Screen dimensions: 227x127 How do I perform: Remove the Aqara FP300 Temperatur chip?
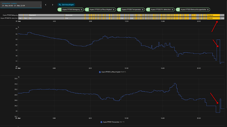click(142, 9)
